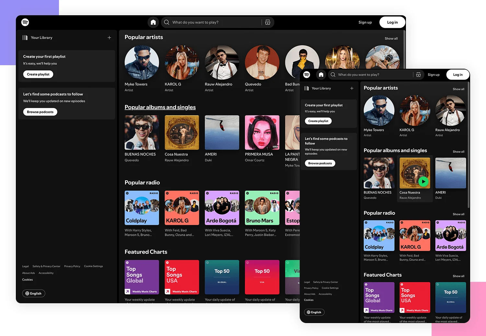Click the Spotify logo

coord(25,22)
